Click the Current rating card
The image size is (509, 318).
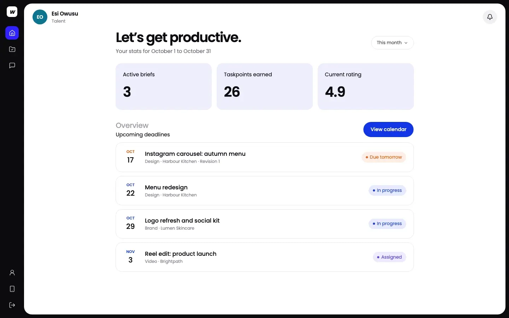pos(366,87)
